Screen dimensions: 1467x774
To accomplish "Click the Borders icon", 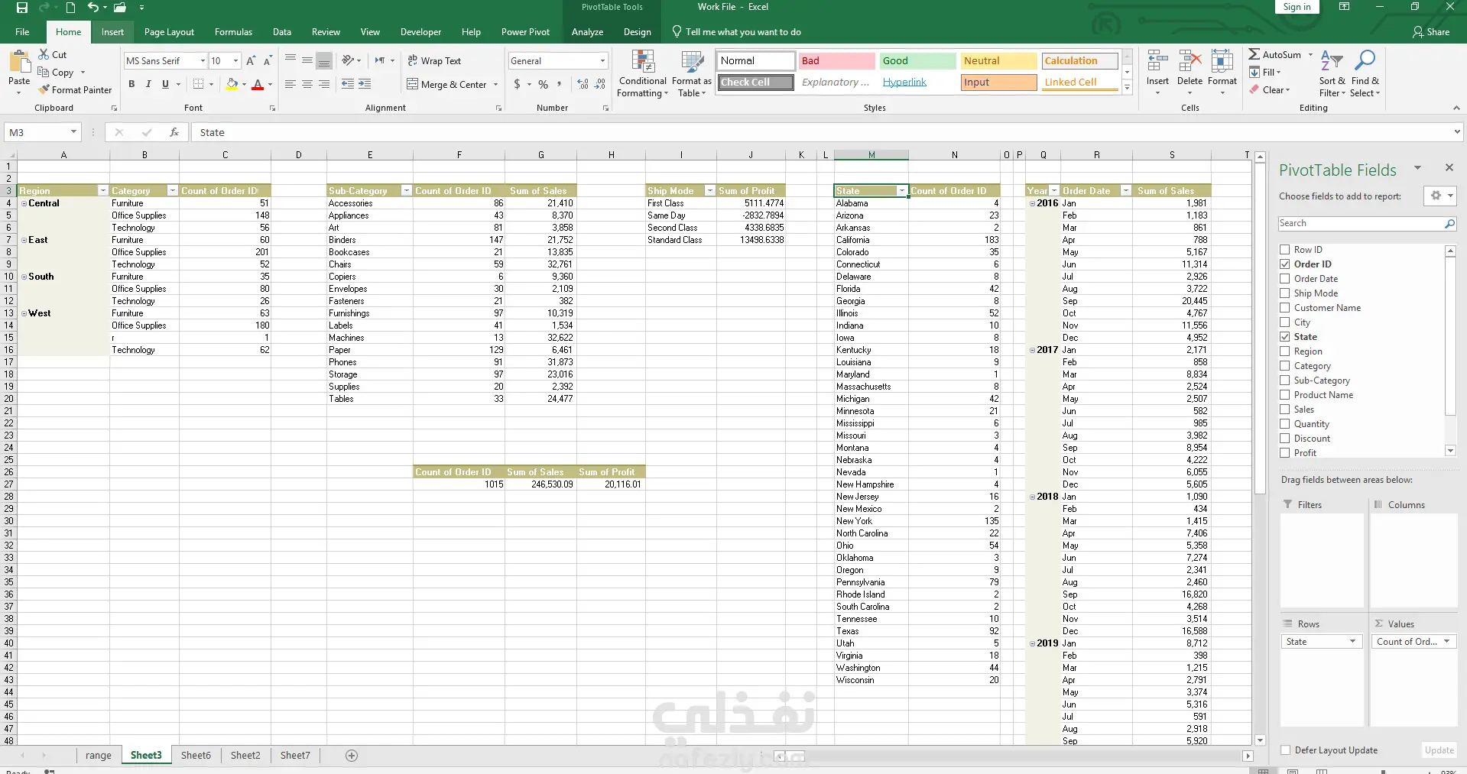I will [199, 84].
